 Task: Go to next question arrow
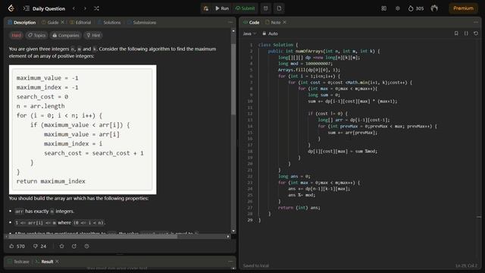pos(85,8)
